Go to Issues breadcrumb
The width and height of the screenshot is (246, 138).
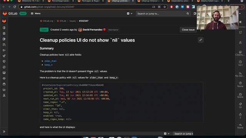click(x=73, y=21)
